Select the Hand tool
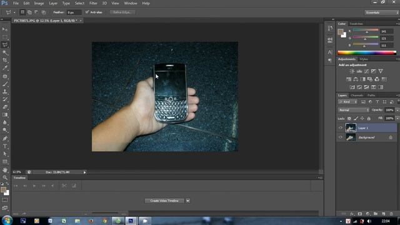 [x=5, y=169]
